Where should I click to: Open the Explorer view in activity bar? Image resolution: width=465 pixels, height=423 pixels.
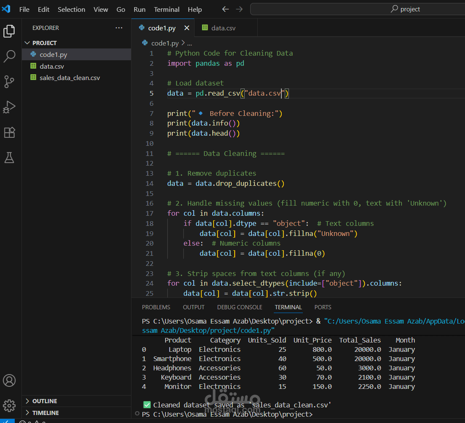click(x=9, y=31)
